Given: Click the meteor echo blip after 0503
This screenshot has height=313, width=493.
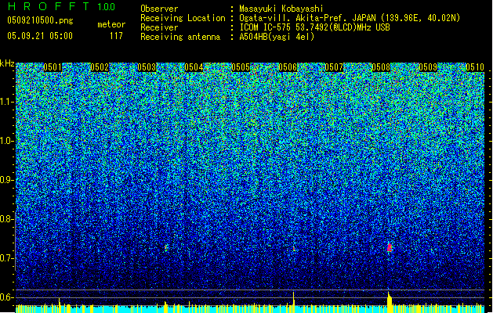Looking at the screenshot, I should (x=166, y=248).
